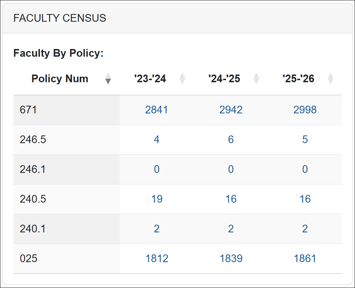355x288 pixels.
Task: Open the 1861 link in '25-'26
Action: coord(305,259)
